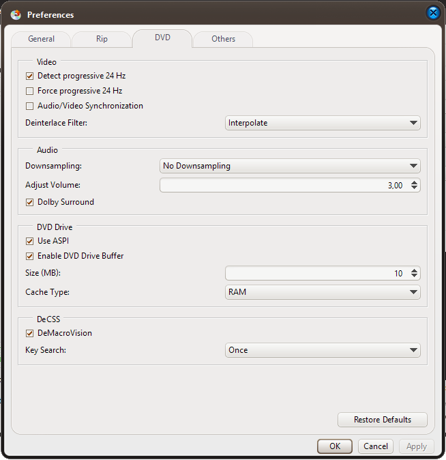Switch to the General tab
The image size is (446, 460).
click(41, 39)
